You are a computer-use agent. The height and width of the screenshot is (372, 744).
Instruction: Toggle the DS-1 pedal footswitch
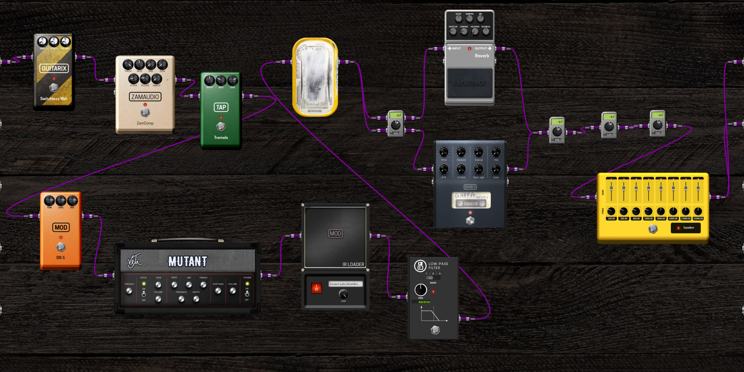point(61,247)
